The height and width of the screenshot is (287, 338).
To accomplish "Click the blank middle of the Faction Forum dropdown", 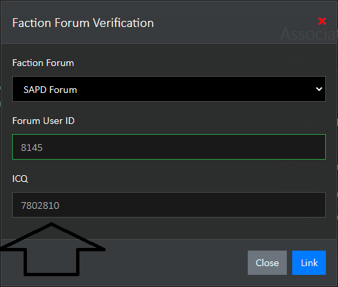I will (191, 89).
